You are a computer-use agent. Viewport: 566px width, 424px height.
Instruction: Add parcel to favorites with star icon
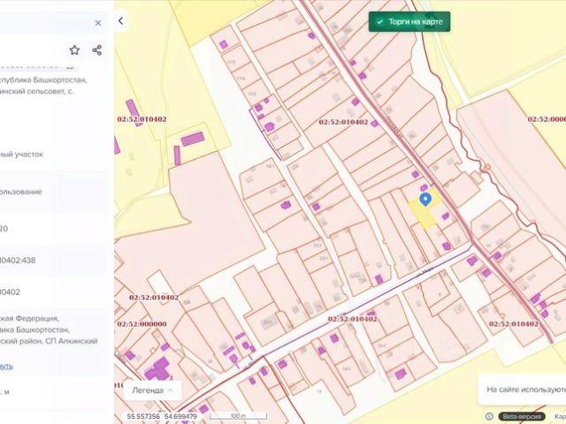[74, 50]
